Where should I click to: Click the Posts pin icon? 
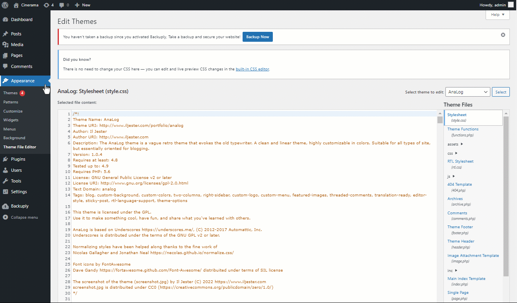5,34
